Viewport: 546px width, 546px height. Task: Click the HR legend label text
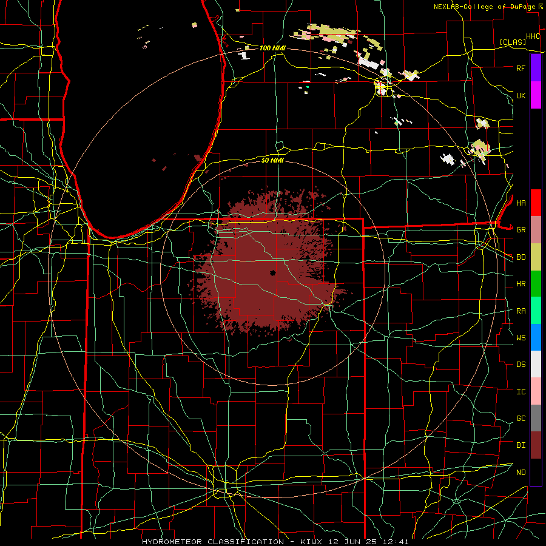tap(521, 284)
